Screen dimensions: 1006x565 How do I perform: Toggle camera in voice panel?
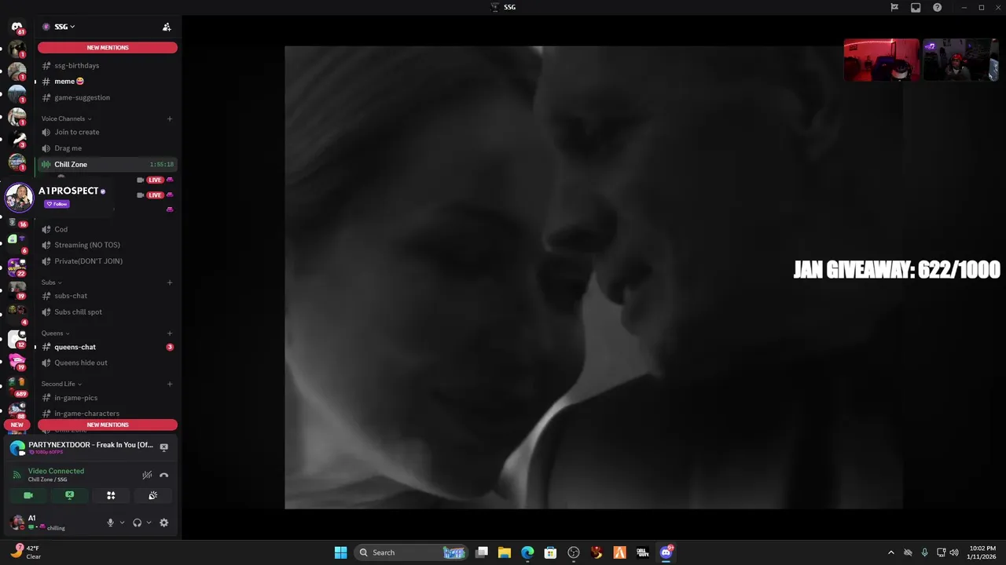[x=28, y=495]
